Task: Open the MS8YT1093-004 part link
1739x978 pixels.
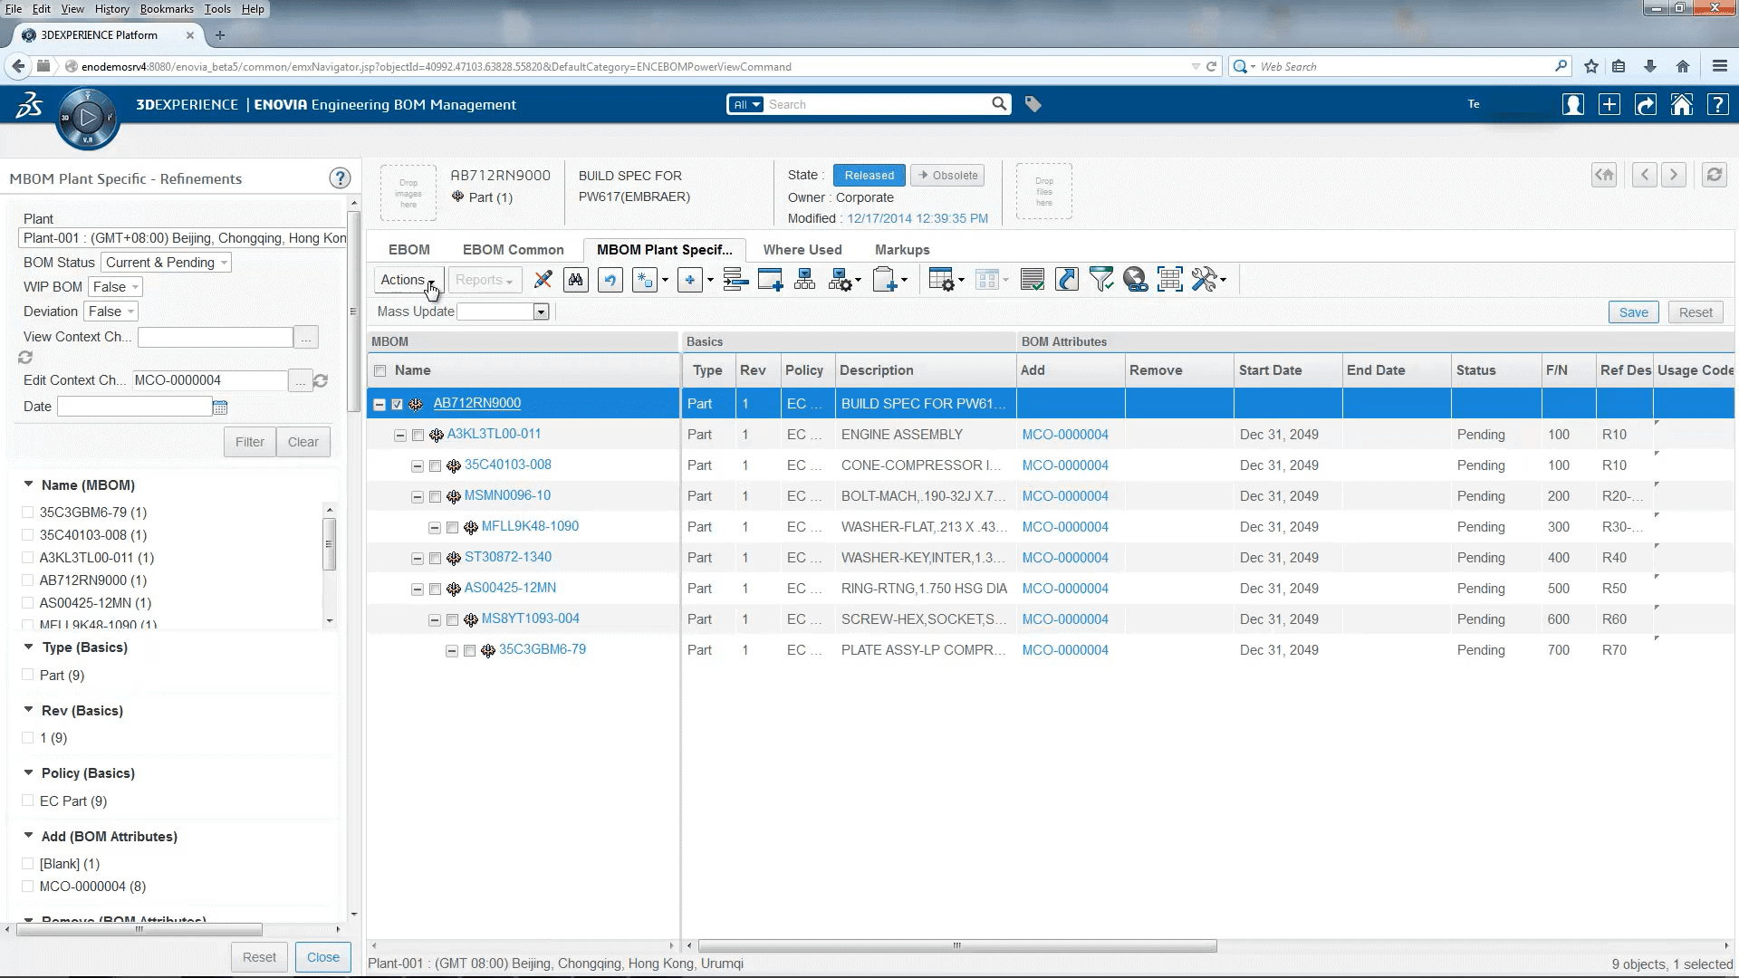Action: [x=531, y=618]
